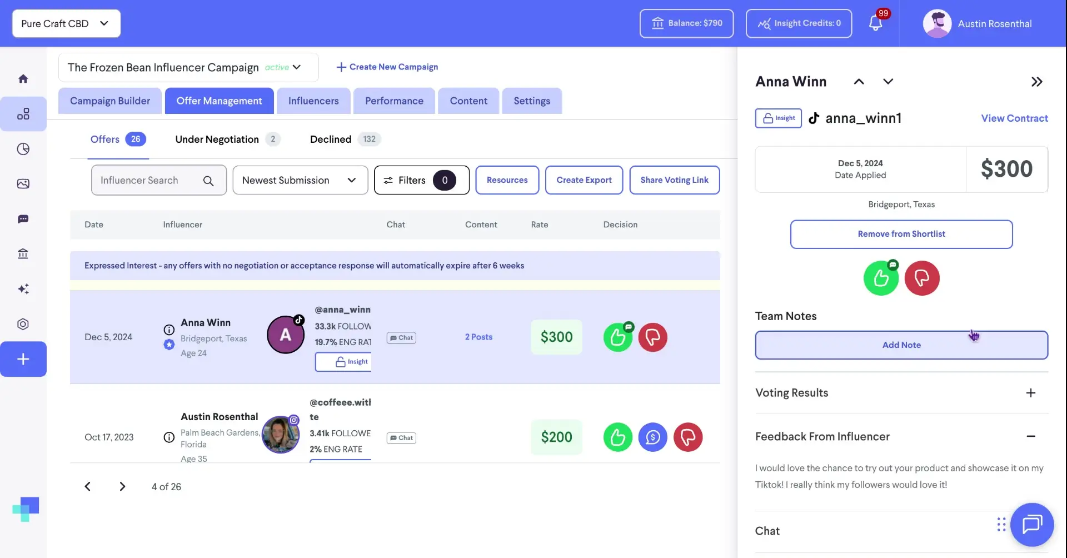Select the pie chart analytics icon in sidebar
This screenshot has height=558, width=1067.
(x=24, y=149)
